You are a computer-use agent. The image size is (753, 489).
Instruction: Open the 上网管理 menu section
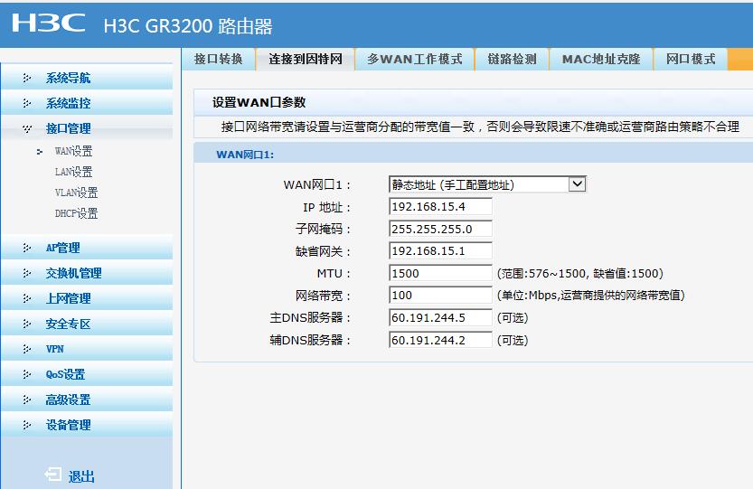point(87,298)
